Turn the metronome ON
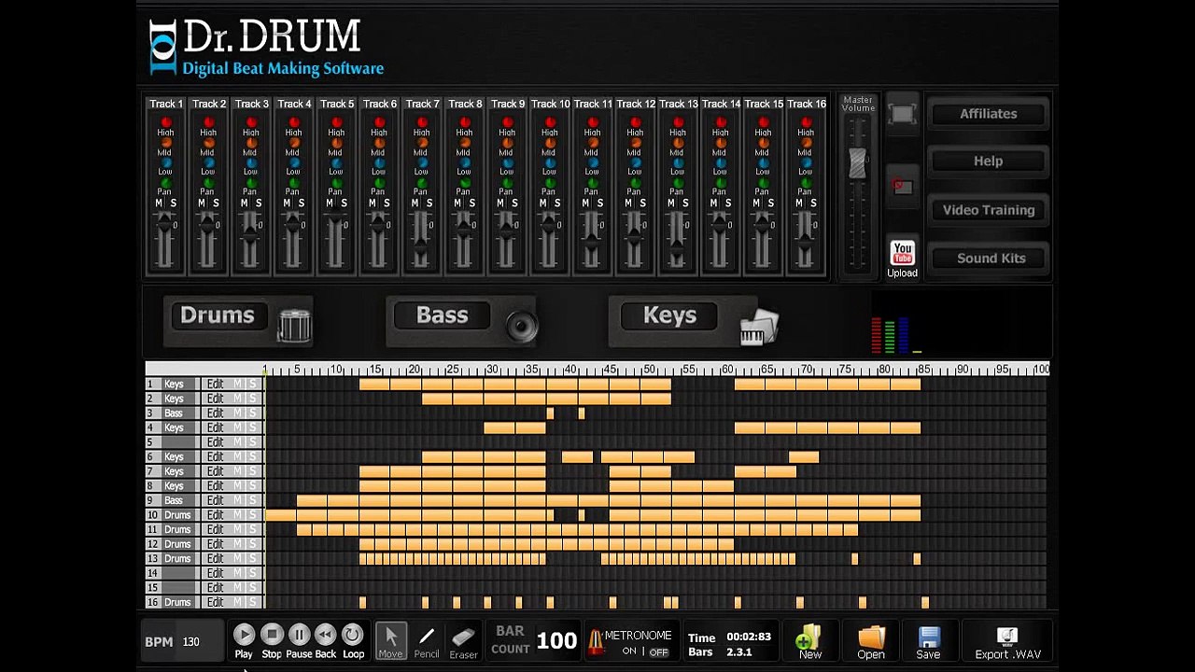This screenshot has width=1195, height=672. pos(629,651)
